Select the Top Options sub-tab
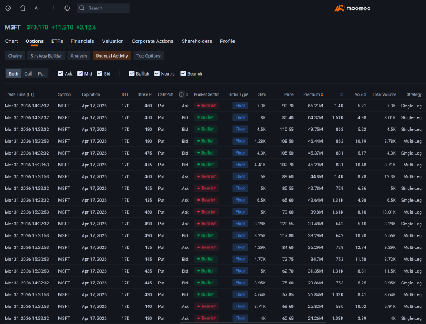 149,56
